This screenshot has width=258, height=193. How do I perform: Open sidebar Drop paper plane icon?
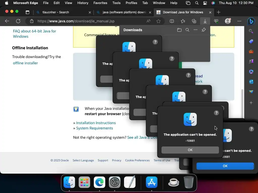(251, 91)
